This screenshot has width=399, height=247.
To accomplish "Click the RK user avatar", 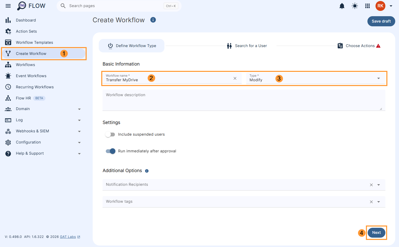I will pyautogui.click(x=380, y=6).
